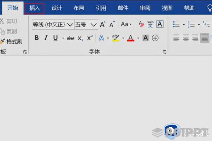Viewport: 212px width, 141px height.
Task: Click the strikethrough abc icon
Action: click(x=71, y=38)
